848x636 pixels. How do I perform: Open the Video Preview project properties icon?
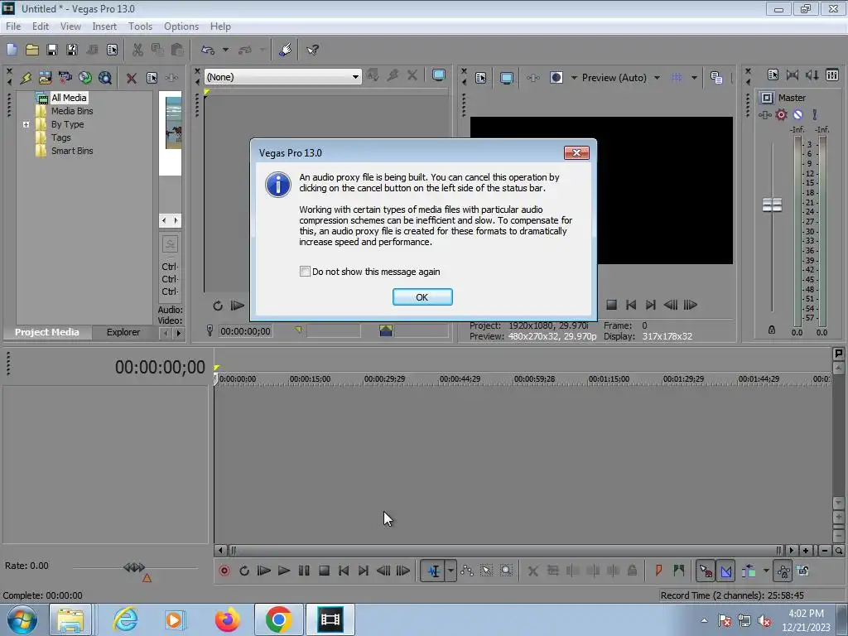(481, 78)
